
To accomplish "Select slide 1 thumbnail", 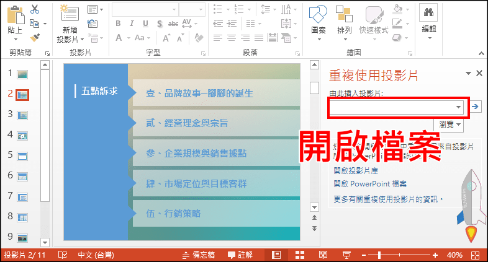I will pos(23,74).
